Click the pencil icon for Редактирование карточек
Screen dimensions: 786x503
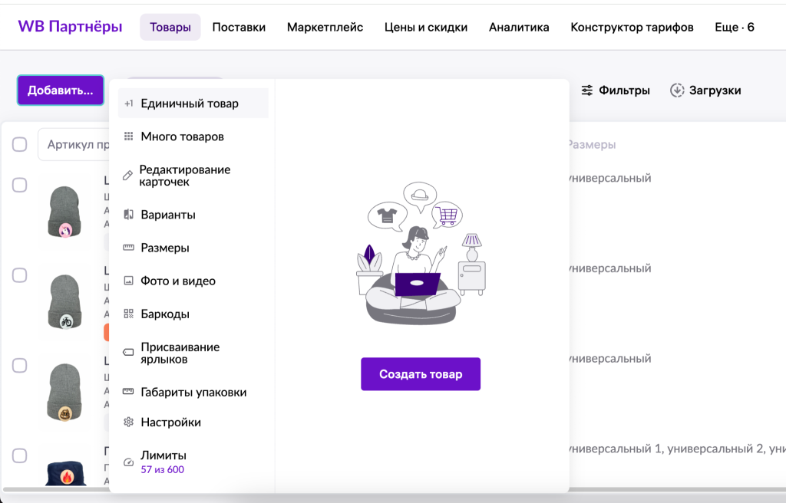[128, 176]
